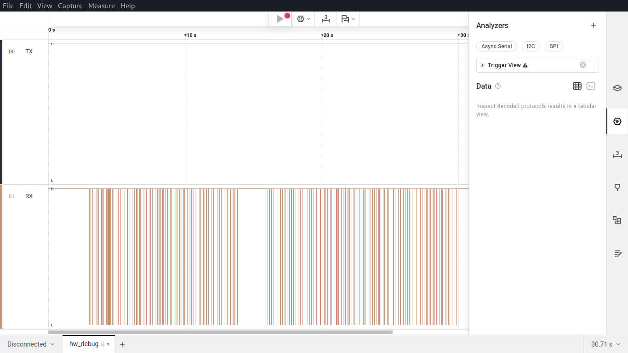The width and height of the screenshot is (628, 353).
Task: Open the timing markers flag dropdown
Action: [348, 19]
